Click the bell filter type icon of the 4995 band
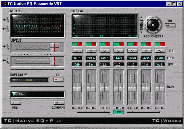Image resolution: width=184 pixels, height=129 pixels. pyautogui.click(x=146, y=51)
